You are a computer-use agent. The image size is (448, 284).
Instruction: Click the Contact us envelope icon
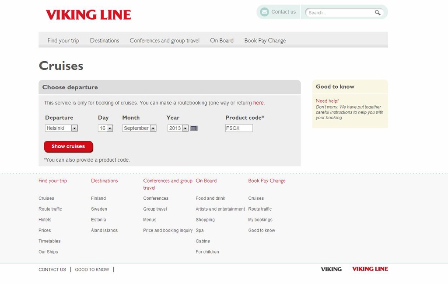point(265,12)
